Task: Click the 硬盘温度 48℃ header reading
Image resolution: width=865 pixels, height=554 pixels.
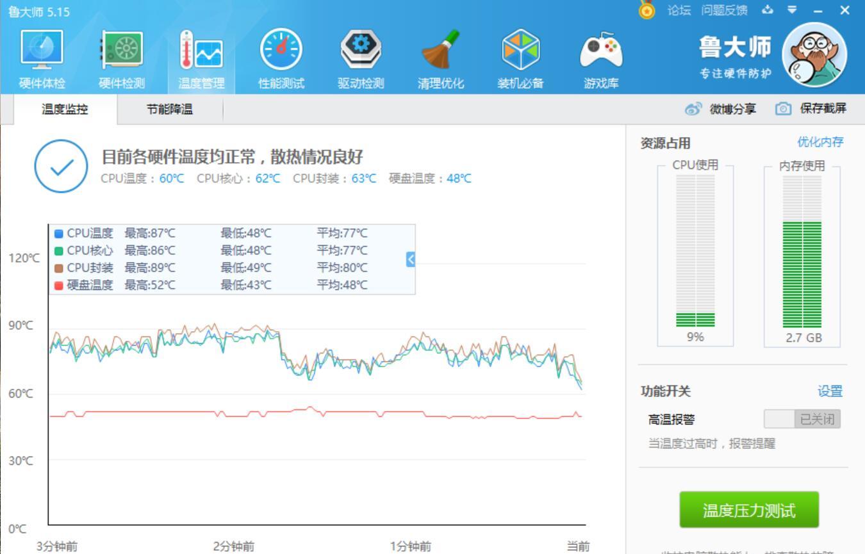Action: (x=430, y=179)
